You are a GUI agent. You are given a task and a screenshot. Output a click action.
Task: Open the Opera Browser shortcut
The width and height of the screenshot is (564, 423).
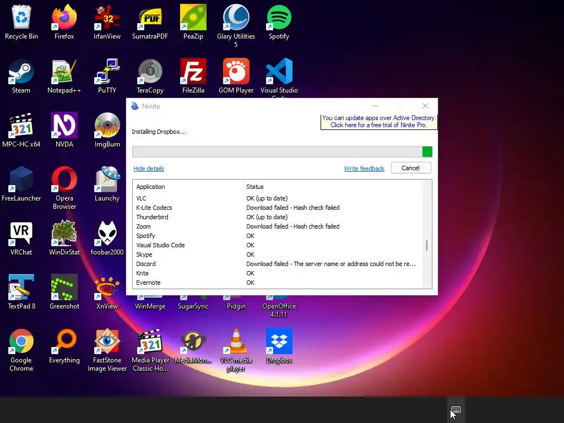[64, 179]
